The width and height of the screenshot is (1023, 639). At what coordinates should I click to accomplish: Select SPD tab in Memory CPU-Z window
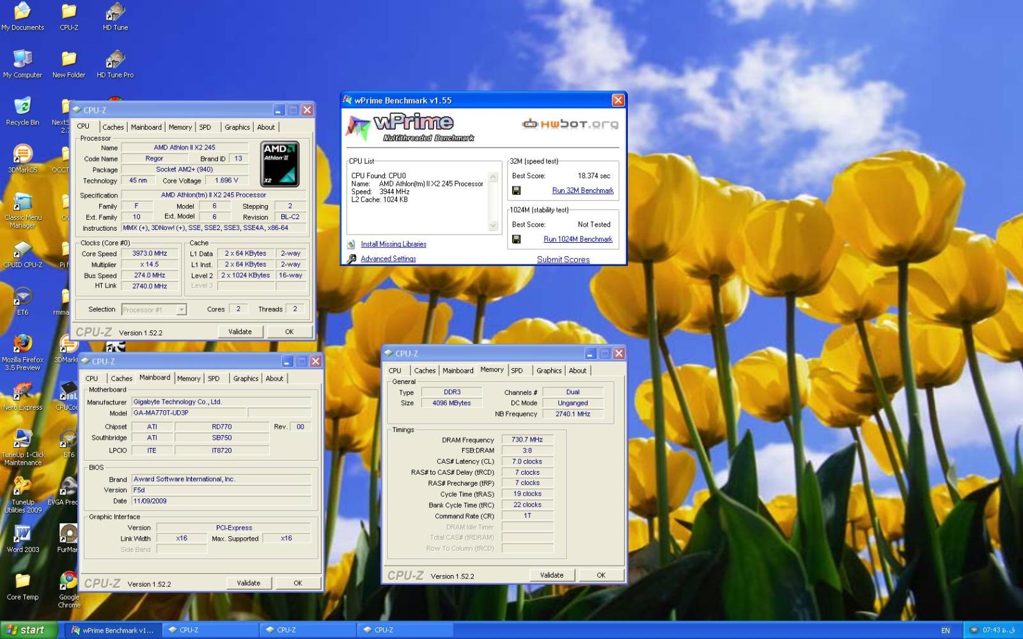[517, 371]
